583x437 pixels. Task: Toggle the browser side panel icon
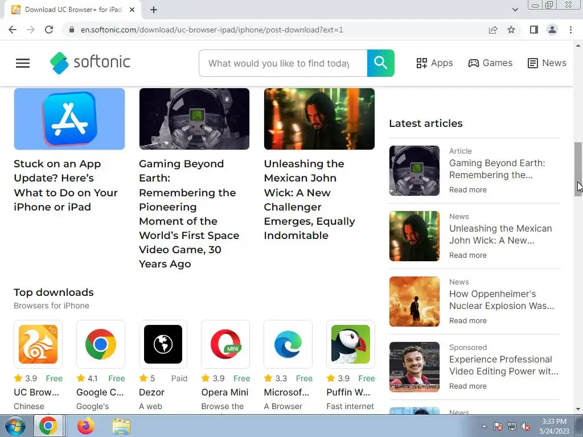click(x=534, y=30)
